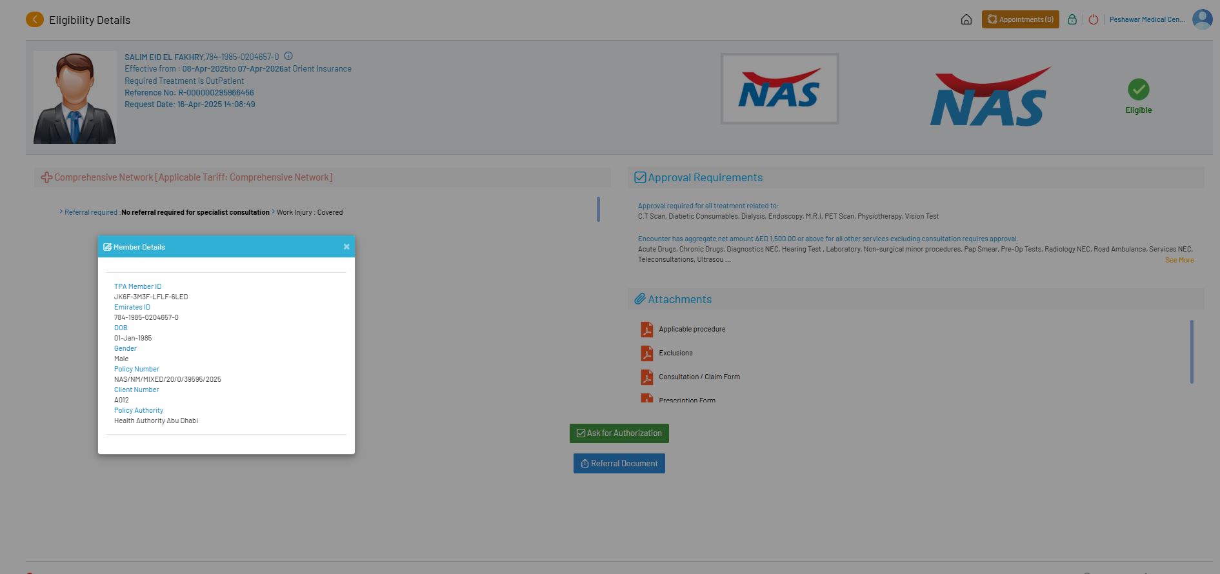Click the patient profile photo
1220x574 pixels.
[x=75, y=97]
